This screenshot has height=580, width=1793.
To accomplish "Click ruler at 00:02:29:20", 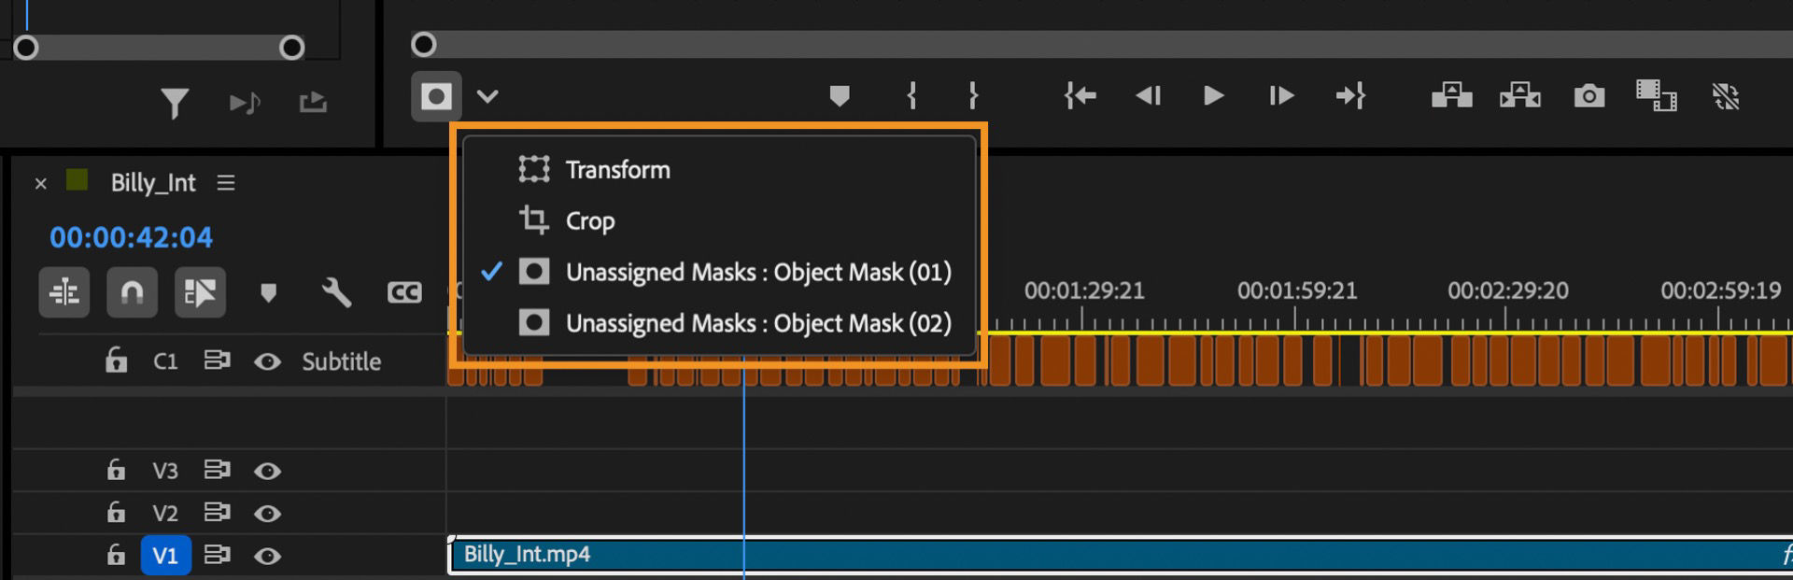I will click(1507, 291).
